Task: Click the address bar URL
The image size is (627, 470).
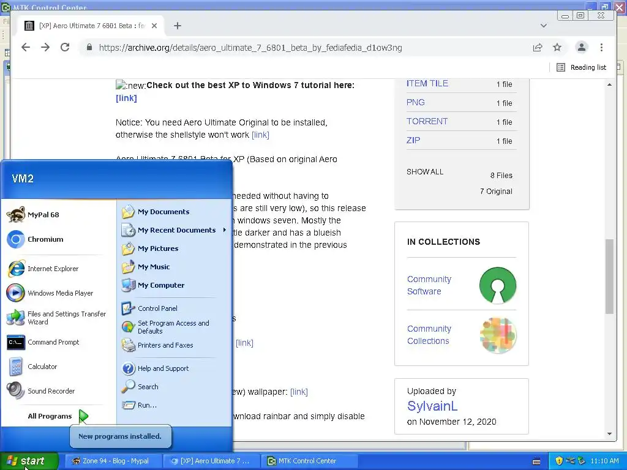Action: [250, 48]
